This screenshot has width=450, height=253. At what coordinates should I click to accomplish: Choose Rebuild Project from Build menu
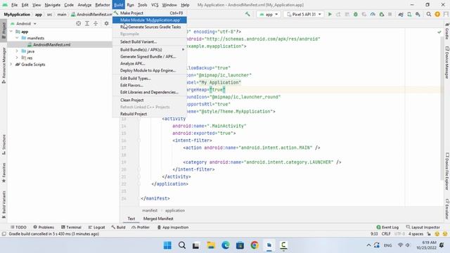150,114
